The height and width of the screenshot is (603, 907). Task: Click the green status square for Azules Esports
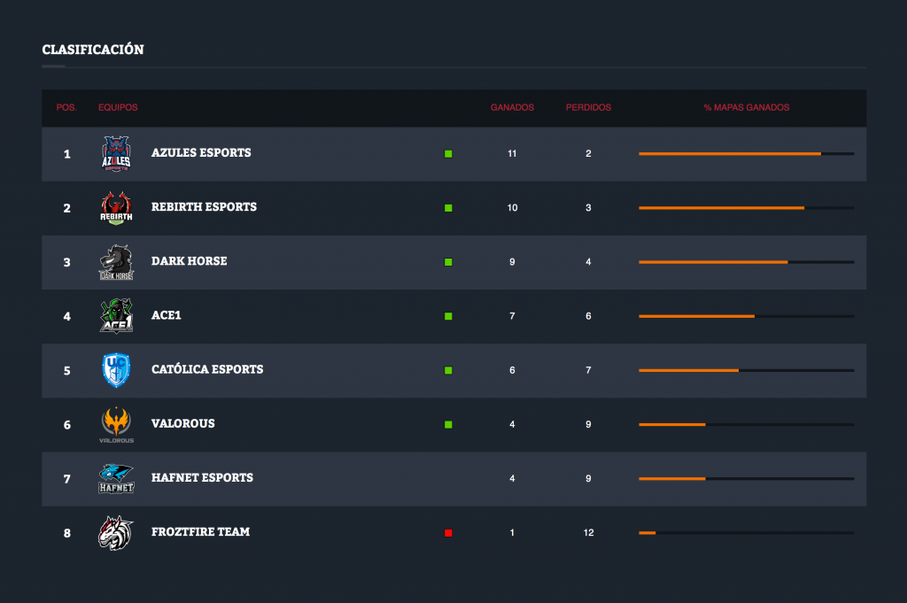[448, 154]
